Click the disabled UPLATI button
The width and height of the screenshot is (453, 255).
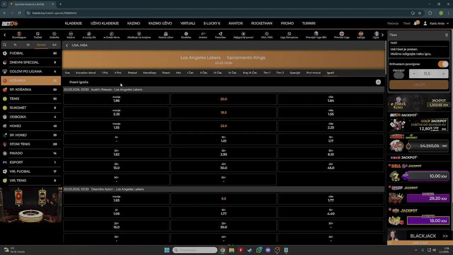pyautogui.click(x=419, y=85)
